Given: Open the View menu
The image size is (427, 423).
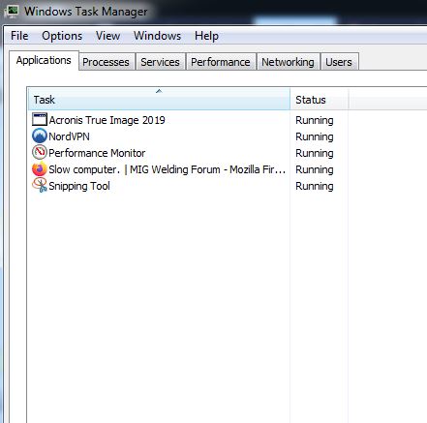Looking at the screenshot, I should [x=107, y=36].
